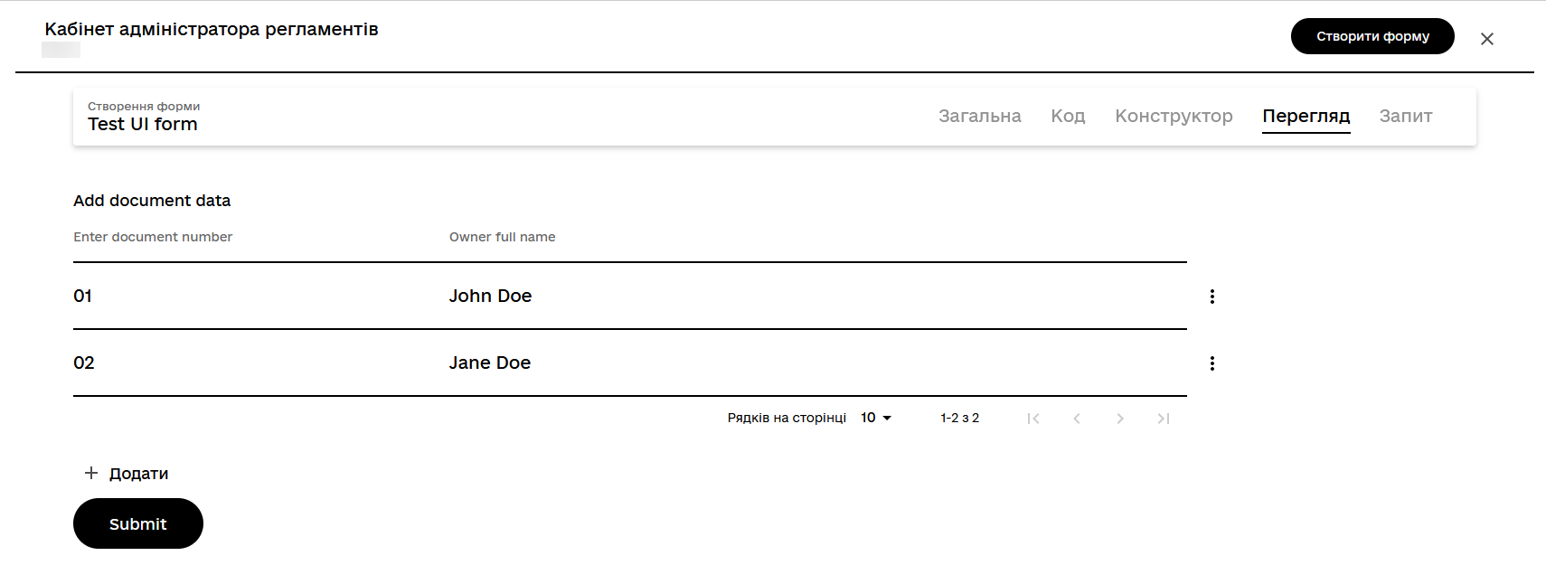Image resolution: width=1546 pixels, height=584 pixels.
Task: Go to next table page
Action: tap(1120, 419)
